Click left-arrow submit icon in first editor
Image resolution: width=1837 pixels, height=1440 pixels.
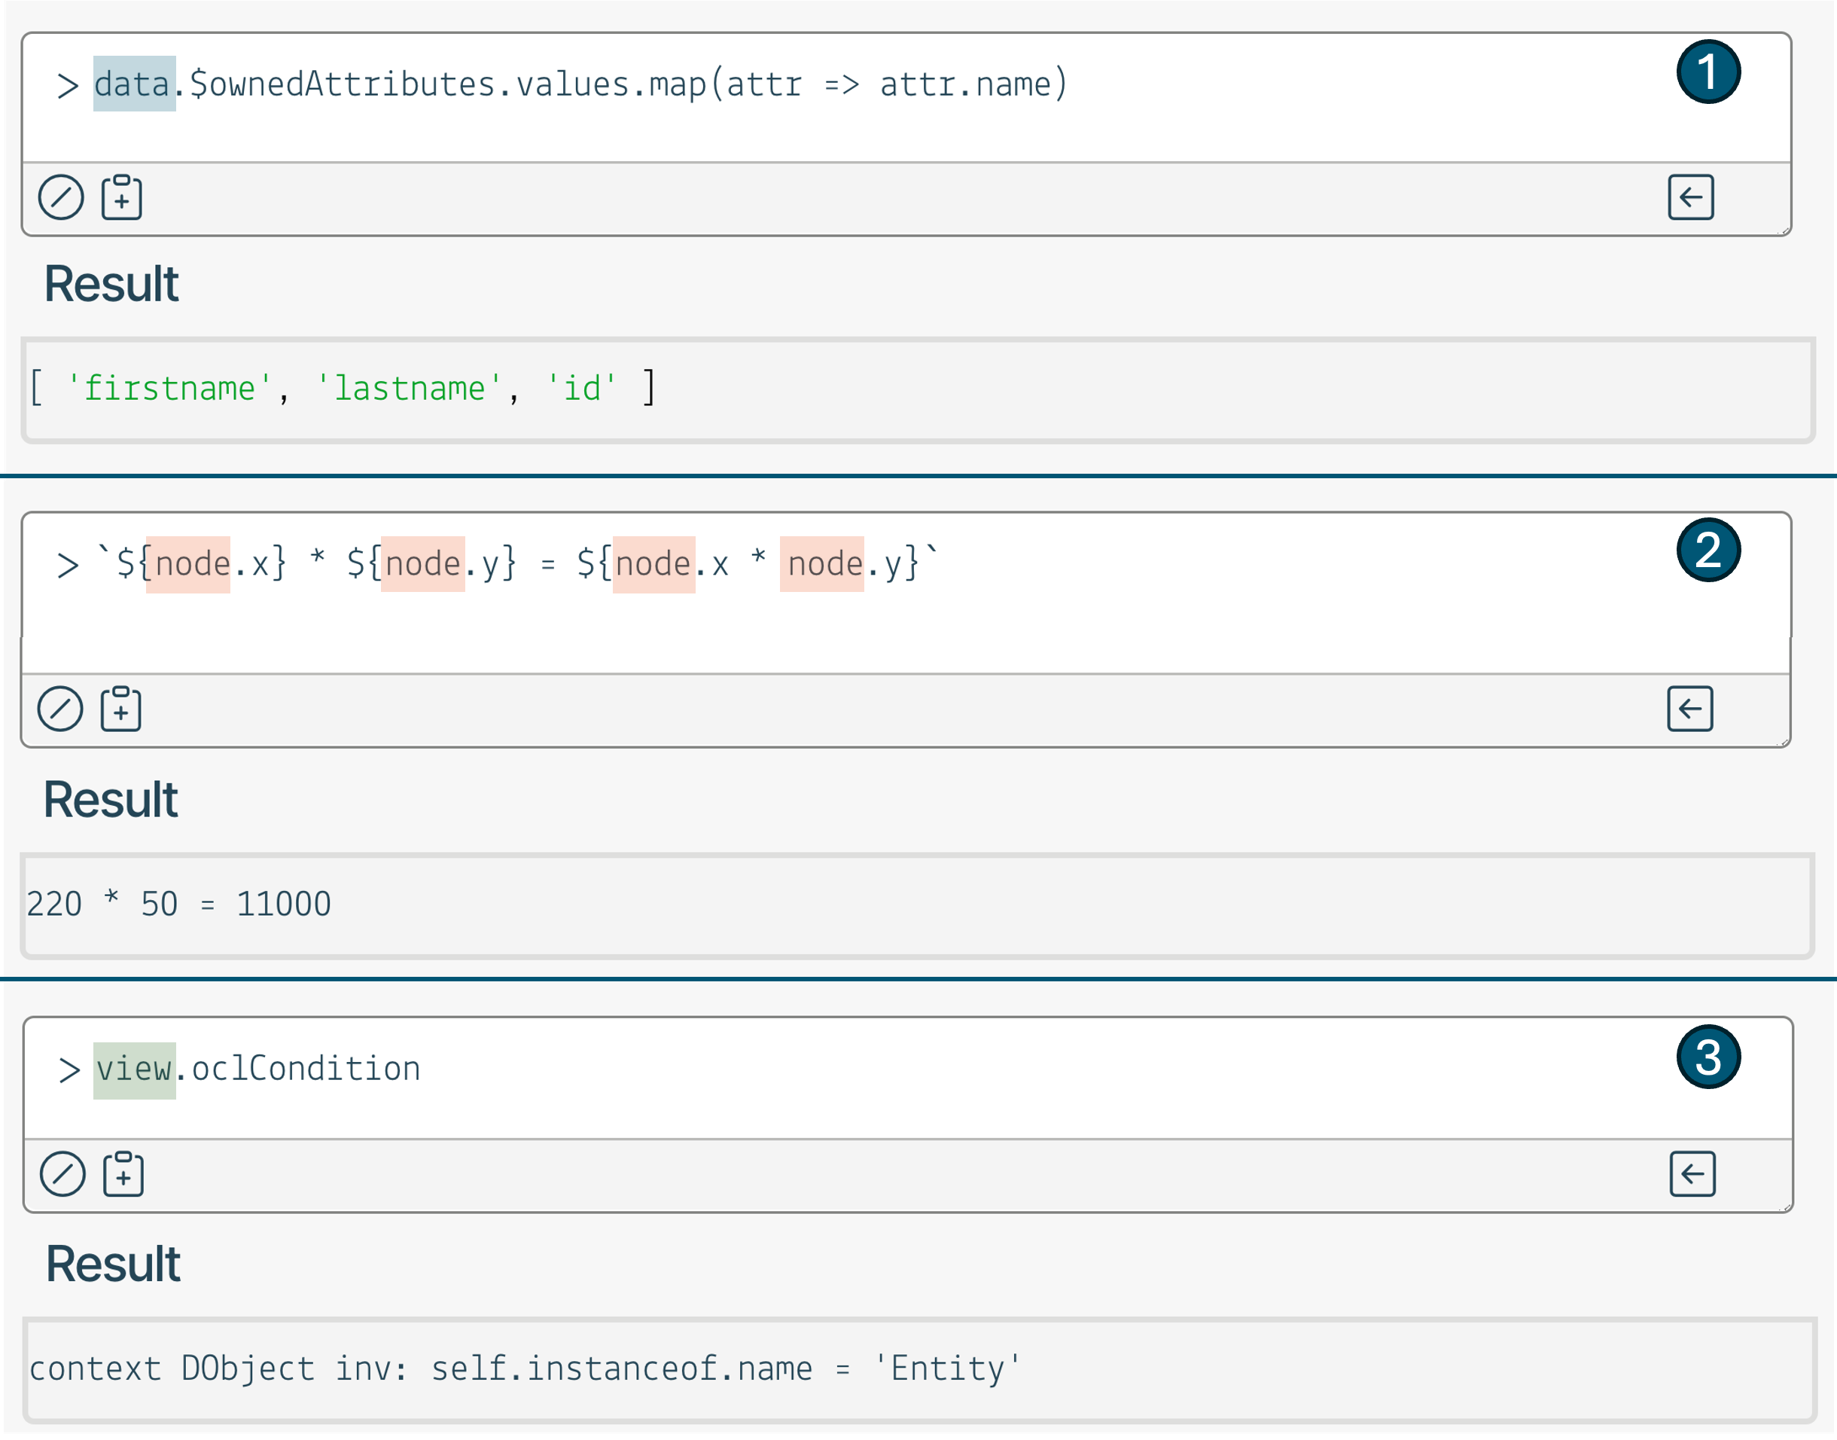pyautogui.click(x=1690, y=197)
